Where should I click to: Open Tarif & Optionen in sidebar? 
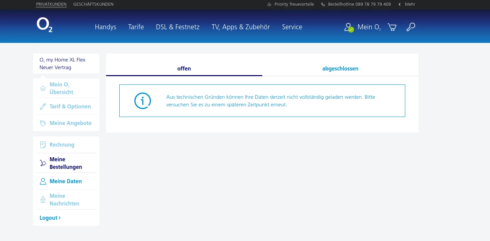tap(70, 106)
